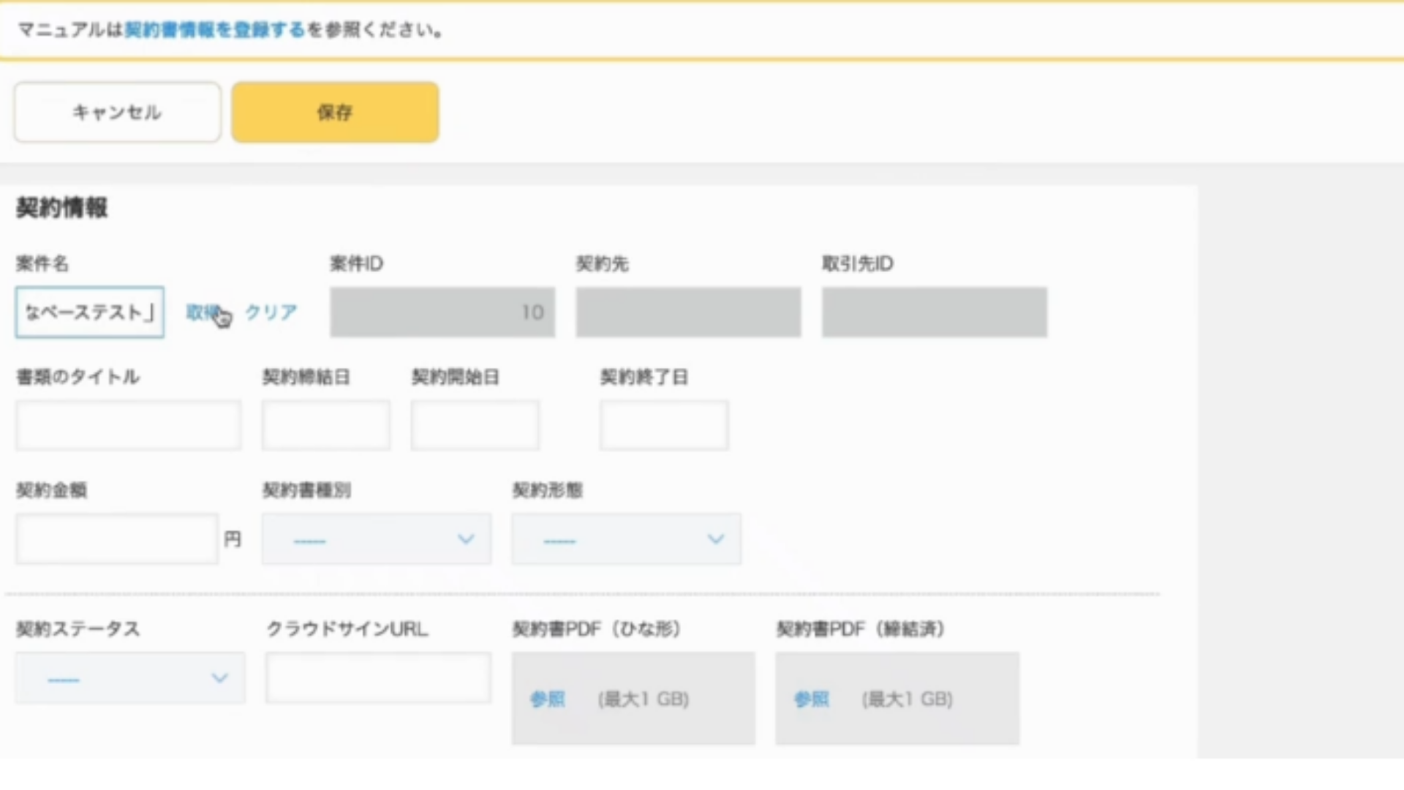1404x790 pixels.
Task: Select the 契約金額 amount field
Action: pos(116,539)
